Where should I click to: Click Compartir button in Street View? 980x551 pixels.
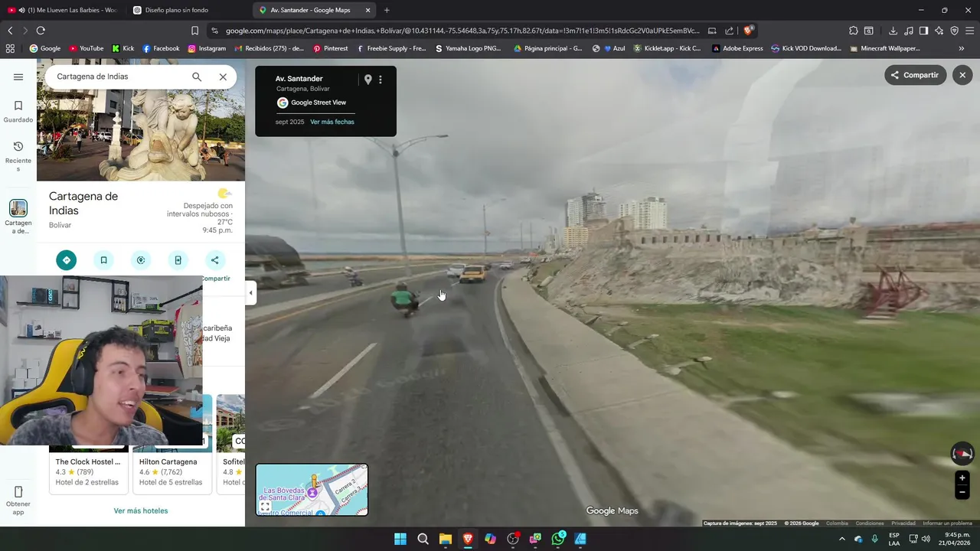[x=916, y=75]
